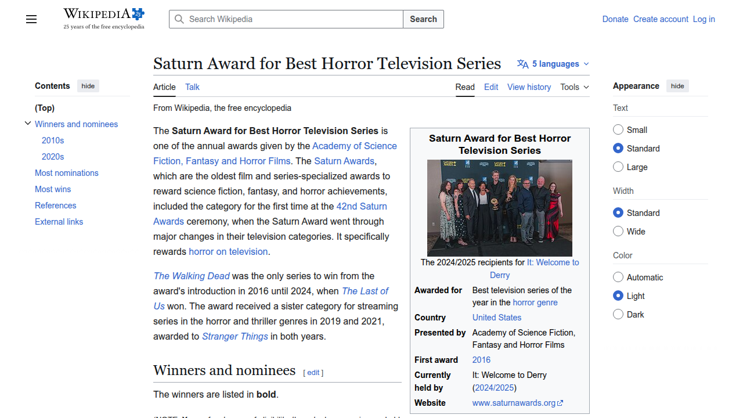
Task: Click the Log in link
Action: coord(704,19)
